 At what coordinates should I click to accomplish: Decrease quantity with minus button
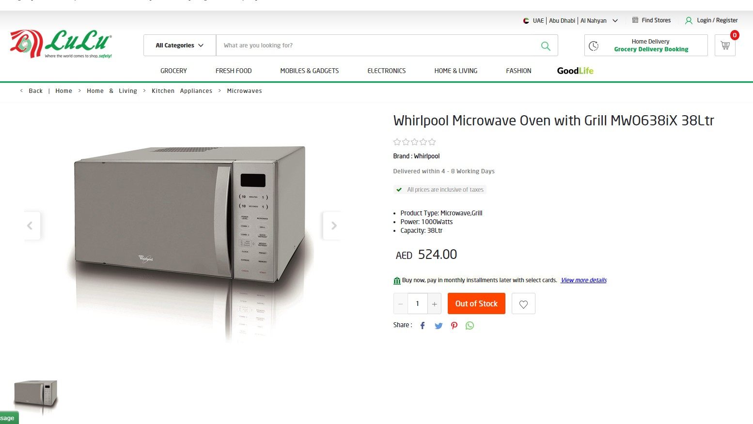tap(400, 304)
